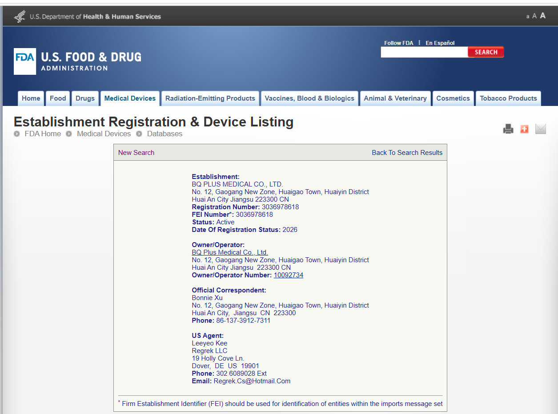Click the 19 Holly Cove Ln. address
The image size is (558, 414).
tap(218, 358)
